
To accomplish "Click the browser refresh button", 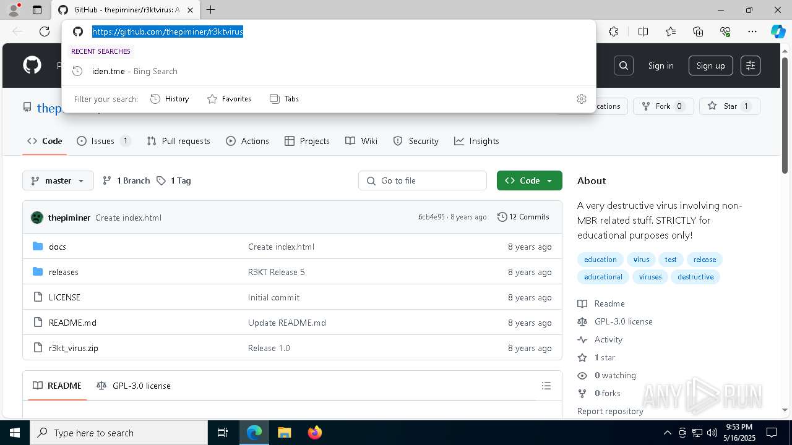I will tap(45, 32).
